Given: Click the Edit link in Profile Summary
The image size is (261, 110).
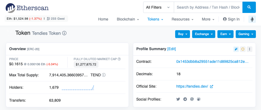Looking at the screenshot, I should pos(171,49).
